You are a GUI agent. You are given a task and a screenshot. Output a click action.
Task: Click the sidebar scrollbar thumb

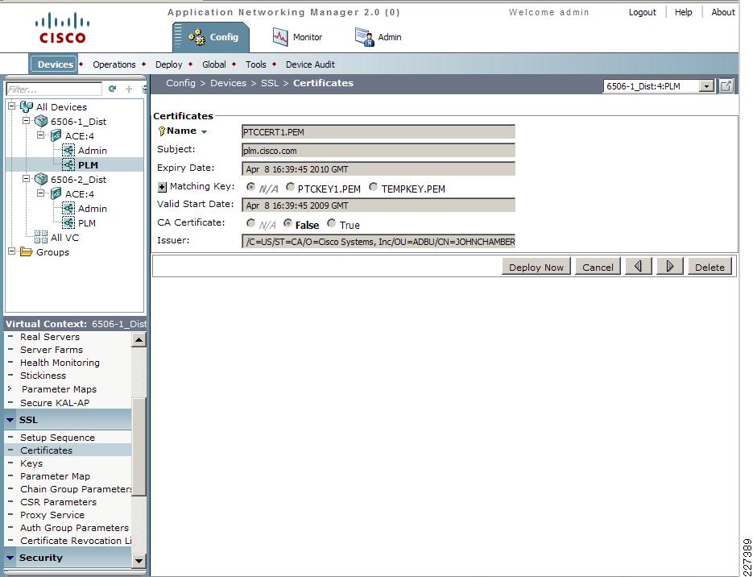(x=139, y=448)
